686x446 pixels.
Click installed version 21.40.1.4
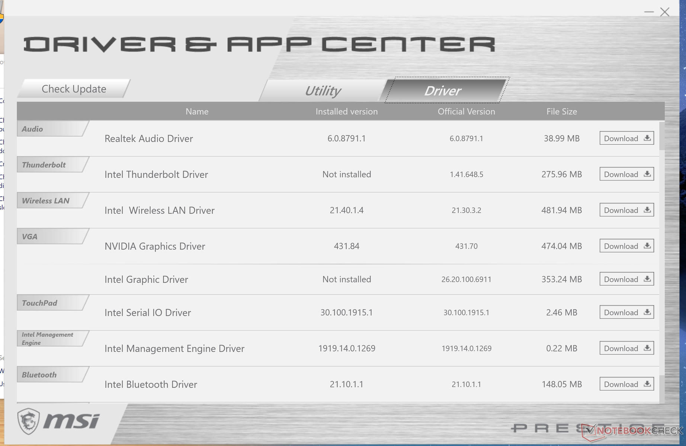coord(347,210)
